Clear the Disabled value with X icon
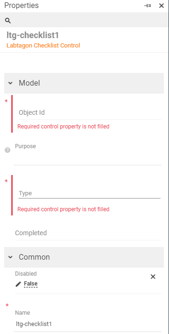Image resolution: width=169 pixels, height=334 pixels. 153,277
